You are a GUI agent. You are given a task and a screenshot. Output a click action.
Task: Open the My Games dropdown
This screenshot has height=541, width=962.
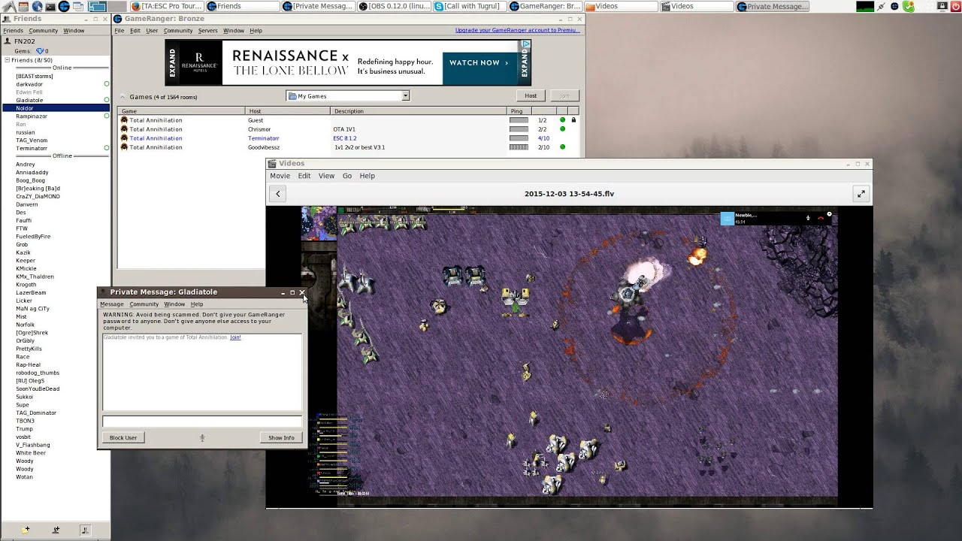point(348,96)
